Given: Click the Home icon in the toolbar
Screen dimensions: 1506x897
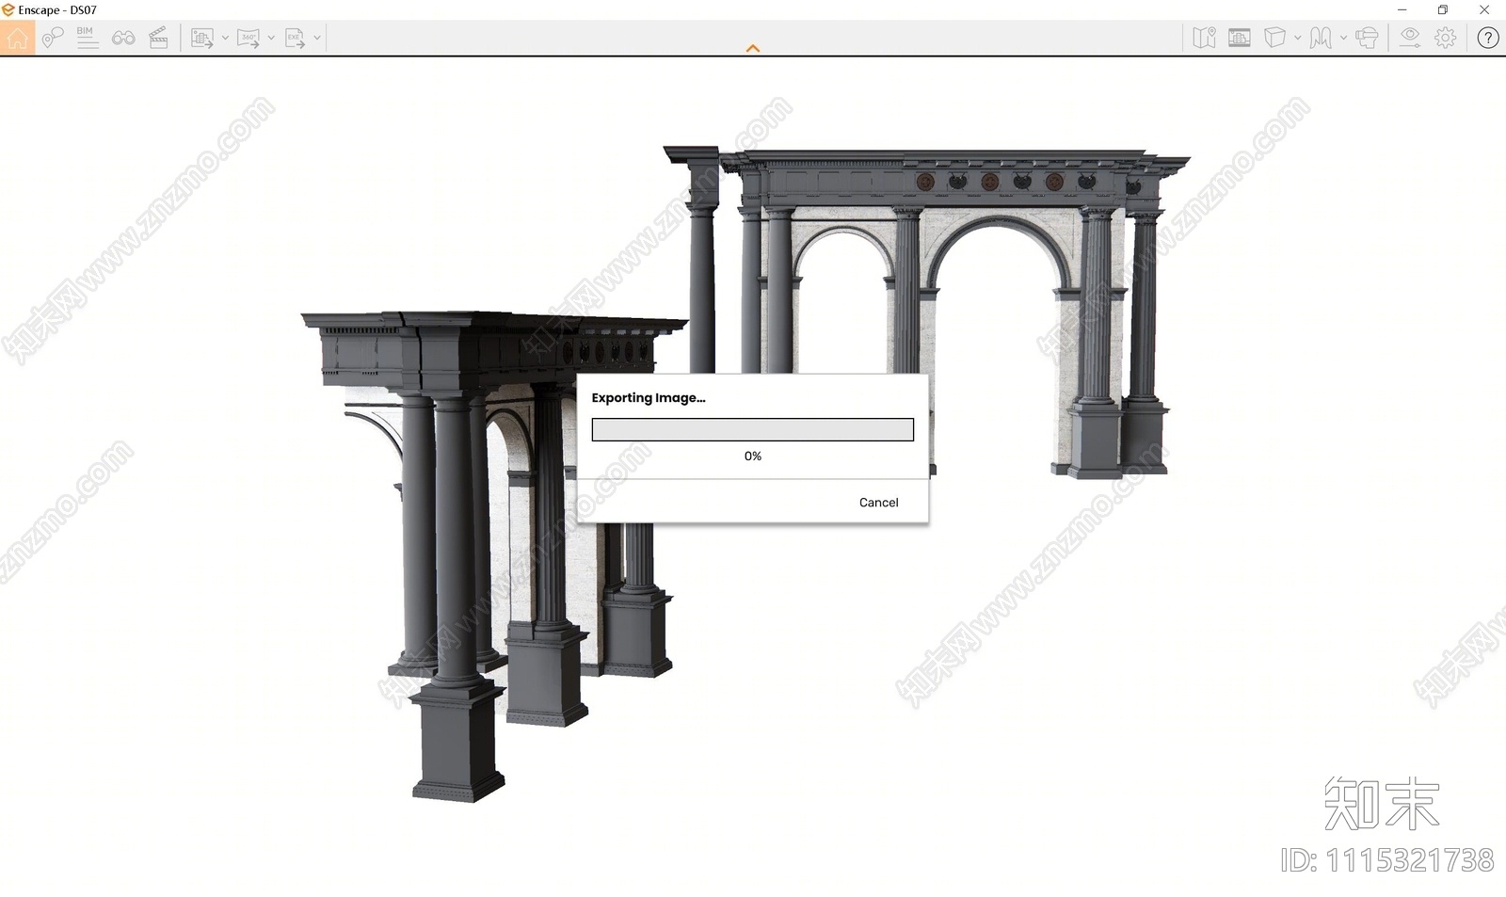Looking at the screenshot, I should (17, 38).
